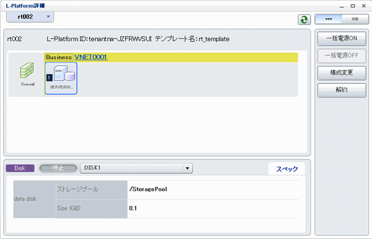Switch to the dots layout view toggle
Screen dimensions: 372x239
(329, 19)
